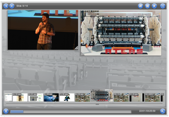Select the highlighted slide 9 thumbnail
169x117 pixels.
102,95
